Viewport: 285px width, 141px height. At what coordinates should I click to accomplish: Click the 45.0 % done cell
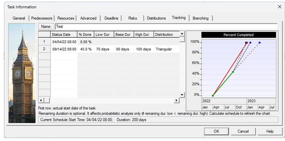(85, 49)
